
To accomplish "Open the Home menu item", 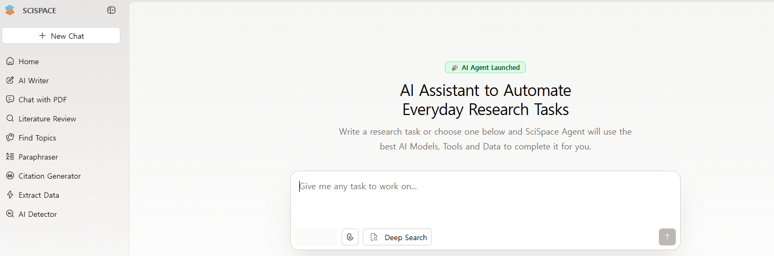I will coord(29,61).
